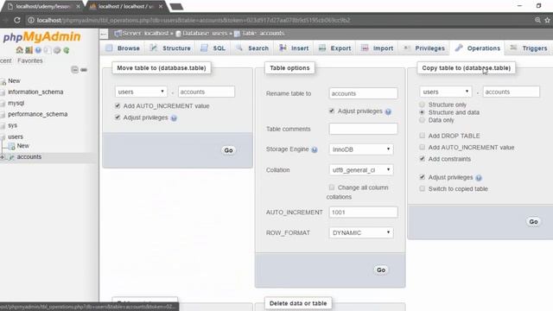Click the site information icon in the address bar
The image size is (553, 311).
31,20
